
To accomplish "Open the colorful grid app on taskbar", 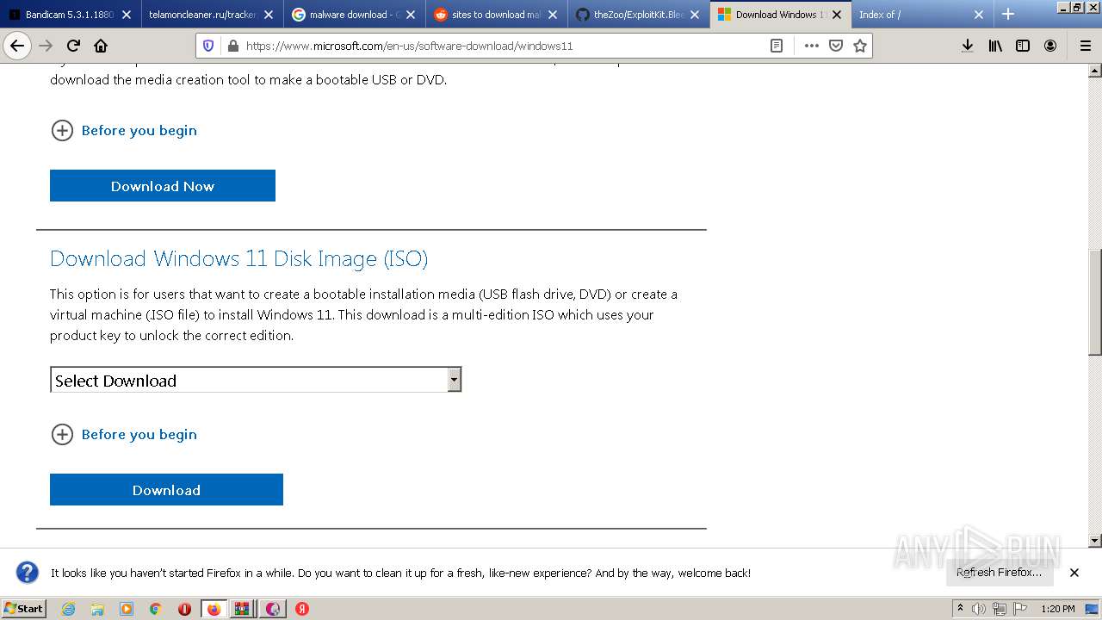I will point(243,609).
